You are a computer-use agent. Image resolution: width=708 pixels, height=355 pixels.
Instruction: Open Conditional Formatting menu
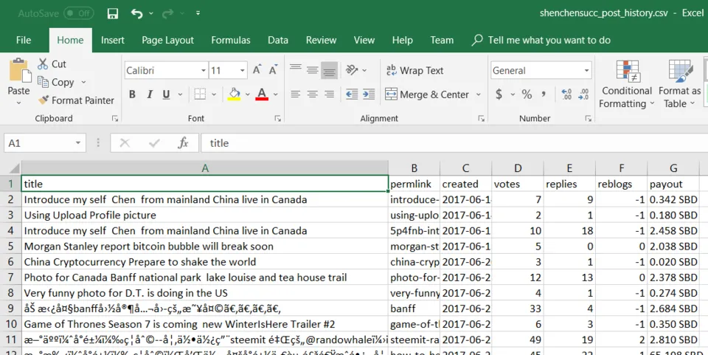[627, 84]
